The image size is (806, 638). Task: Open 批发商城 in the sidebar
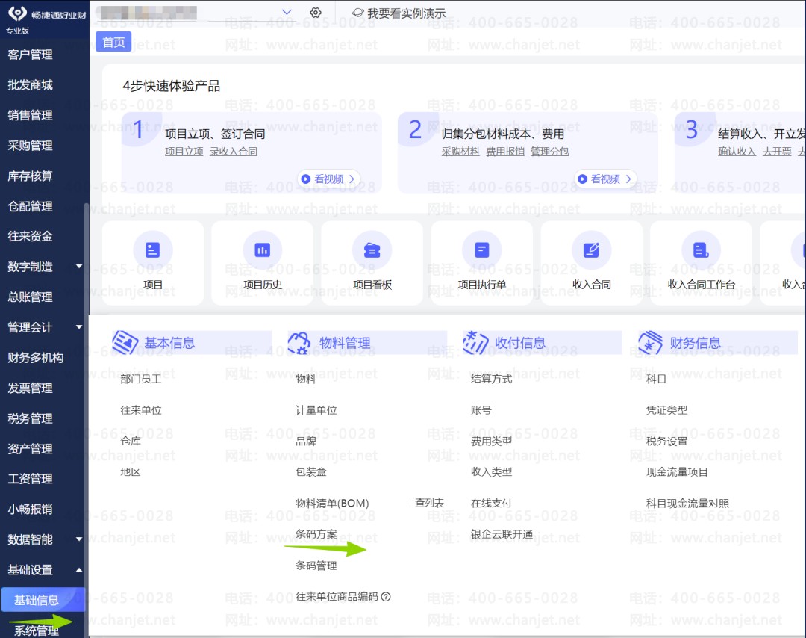coord(31,85)
